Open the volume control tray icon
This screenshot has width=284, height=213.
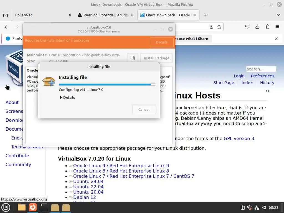264,207
